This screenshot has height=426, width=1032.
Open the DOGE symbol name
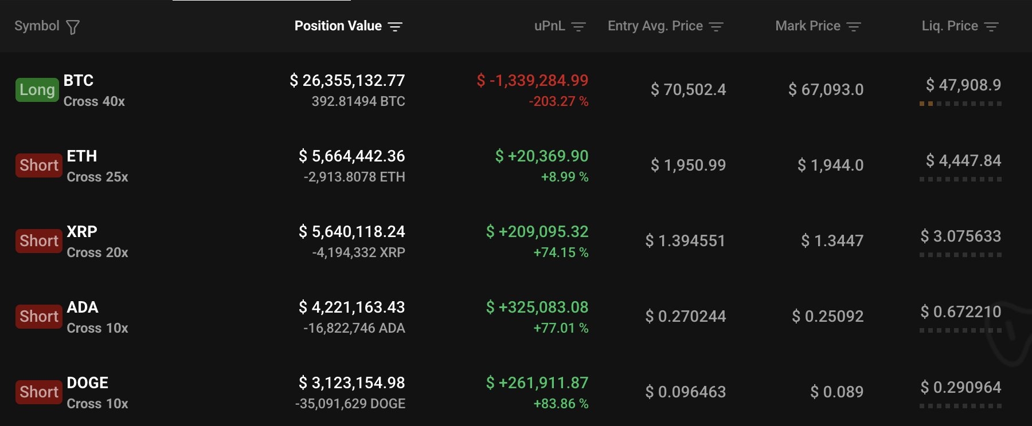(x=88, y=383)
